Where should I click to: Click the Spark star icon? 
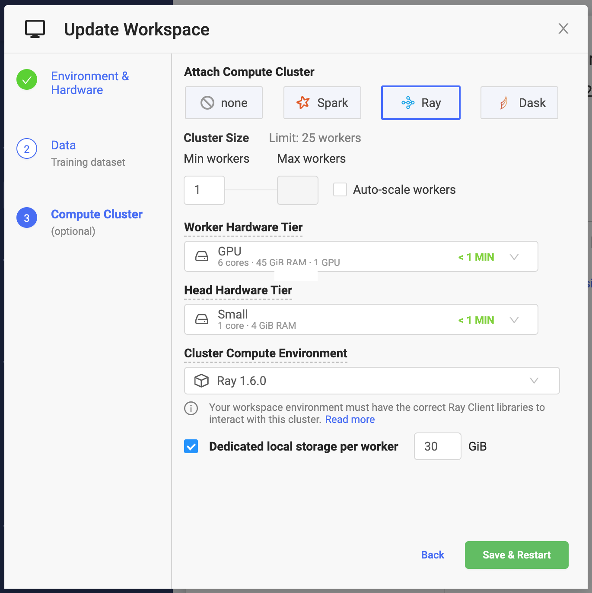pos(303,102)
